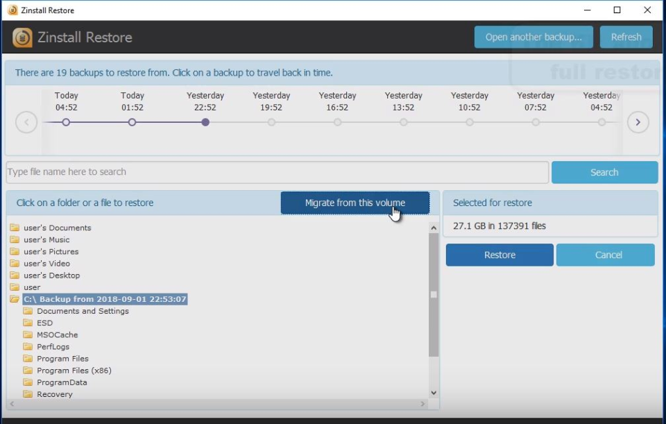
Task: Click the left timeline navigation arrow
Action: 26,122
